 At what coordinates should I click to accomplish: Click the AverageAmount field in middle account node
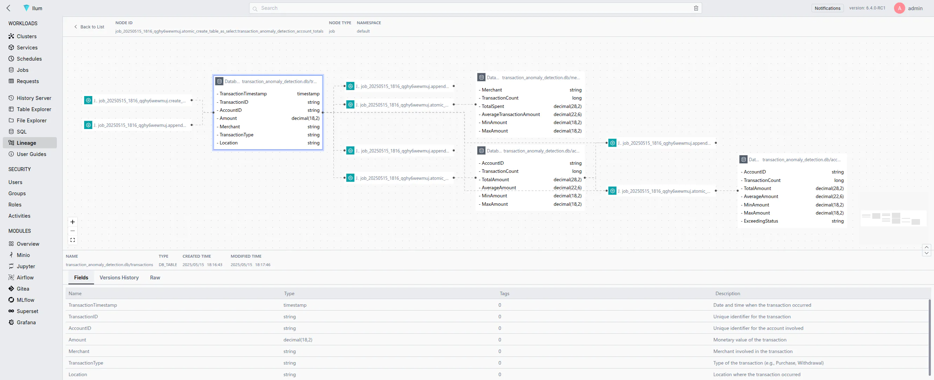pyautogui.click(x=530, y=188)
